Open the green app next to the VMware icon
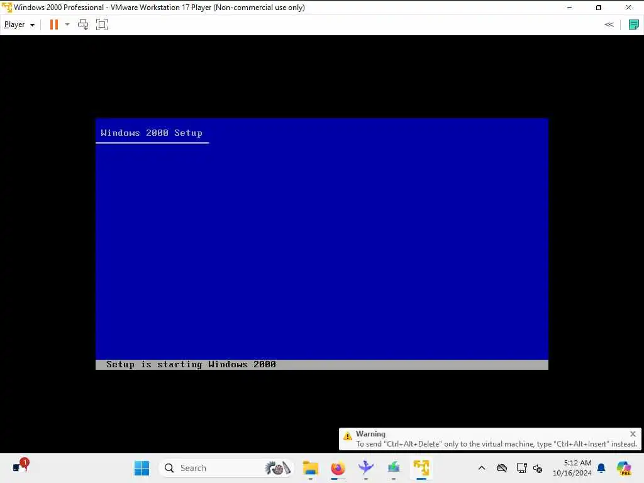Viewport: 644px width, 483px height. click(394, 468)
